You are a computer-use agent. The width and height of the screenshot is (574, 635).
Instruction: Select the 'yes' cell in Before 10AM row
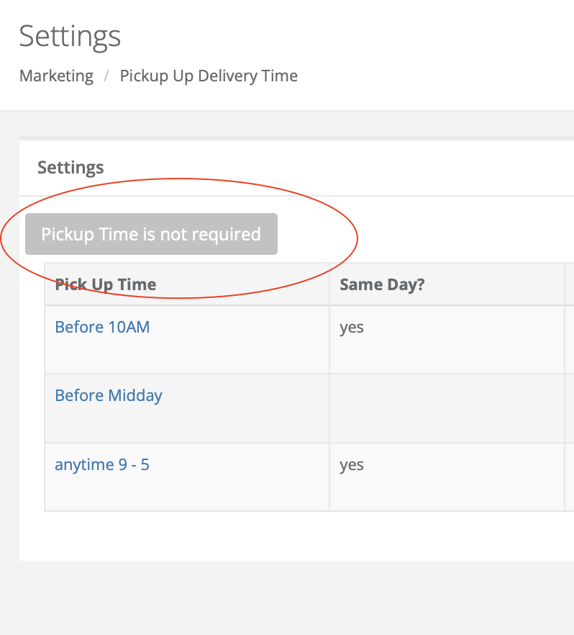pyautogui.click(x=352, y=327)
